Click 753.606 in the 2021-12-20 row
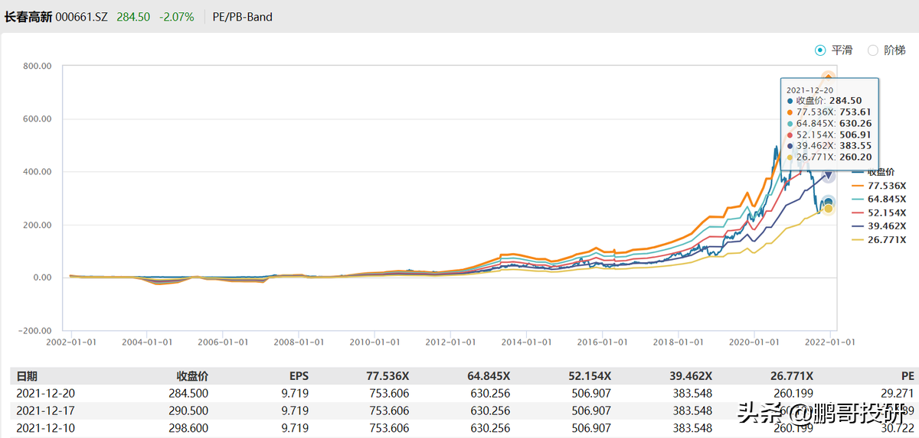The height and width of the screenshot is (438, 919). [390, 393]
